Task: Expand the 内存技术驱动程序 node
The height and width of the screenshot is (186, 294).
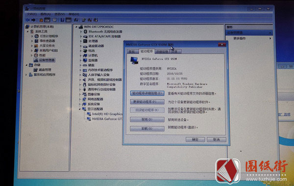Action: tap(80, 70)
